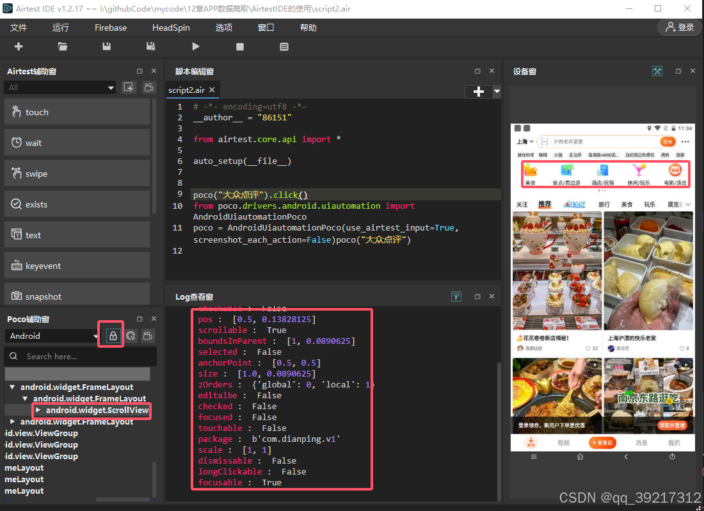The image size is (704, 511).
Task: Close the Log viewer panel
Action: pyautogui.click(x=492, y=296)
